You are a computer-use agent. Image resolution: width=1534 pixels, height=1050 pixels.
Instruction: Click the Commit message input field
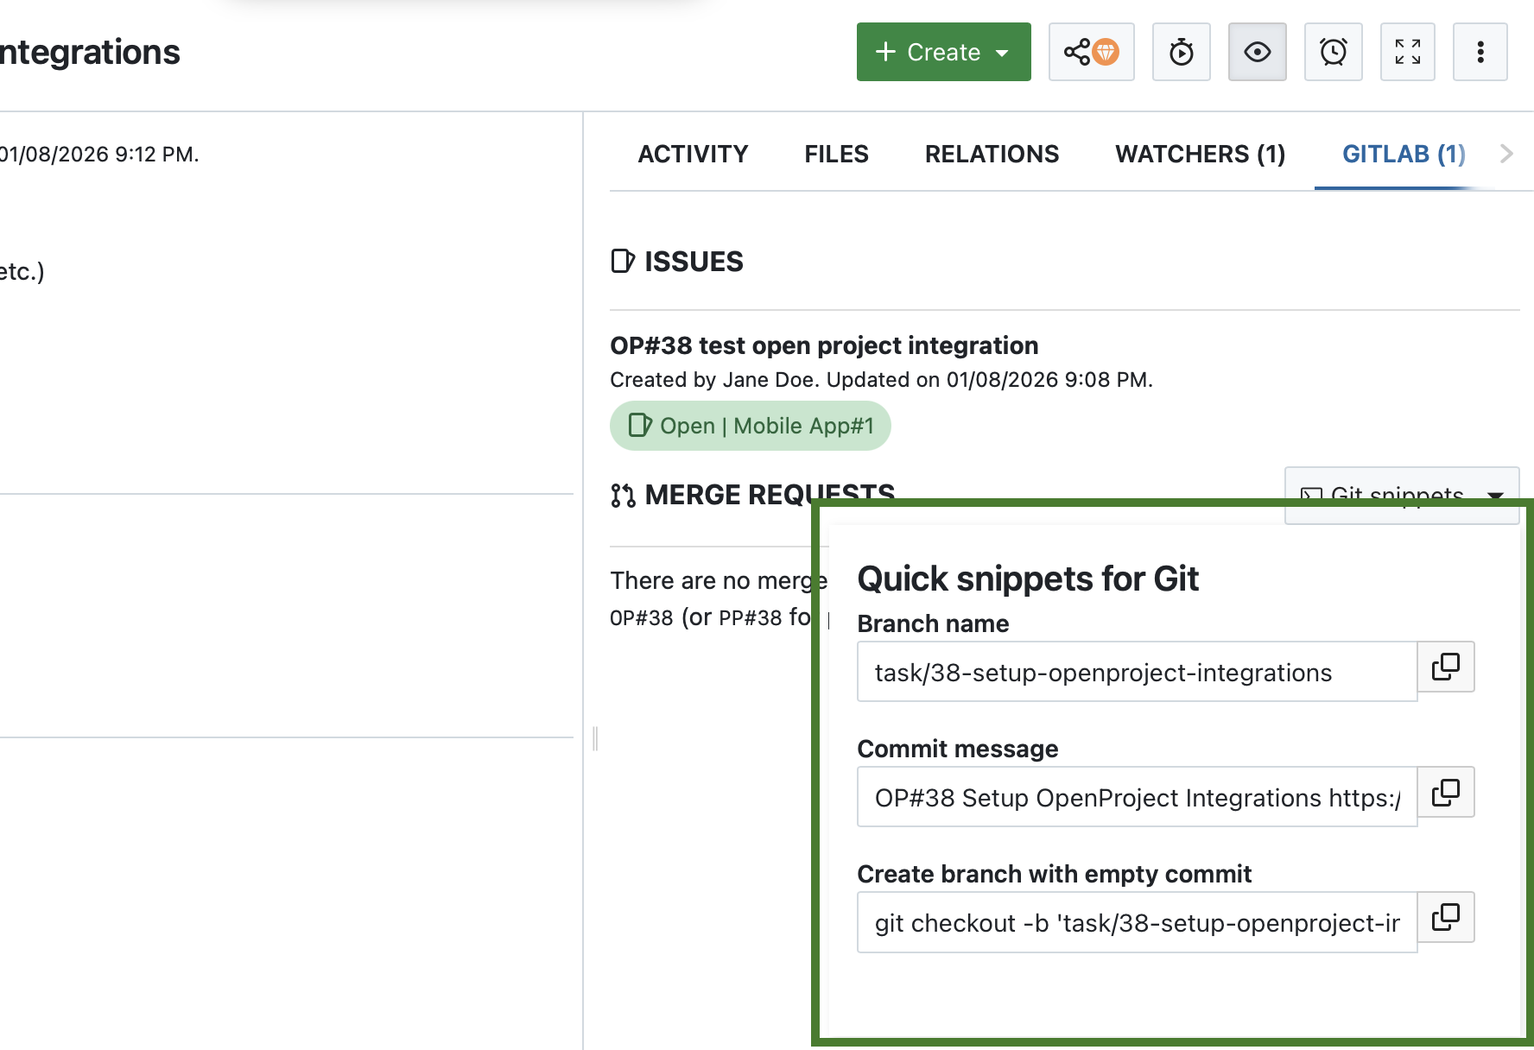coord(1137,797)
